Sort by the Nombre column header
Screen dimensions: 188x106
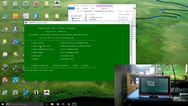pyautogui.click(x=92, y=14)
